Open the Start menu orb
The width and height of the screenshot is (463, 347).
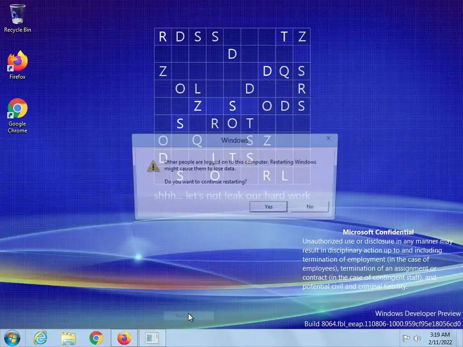(12, 338)
